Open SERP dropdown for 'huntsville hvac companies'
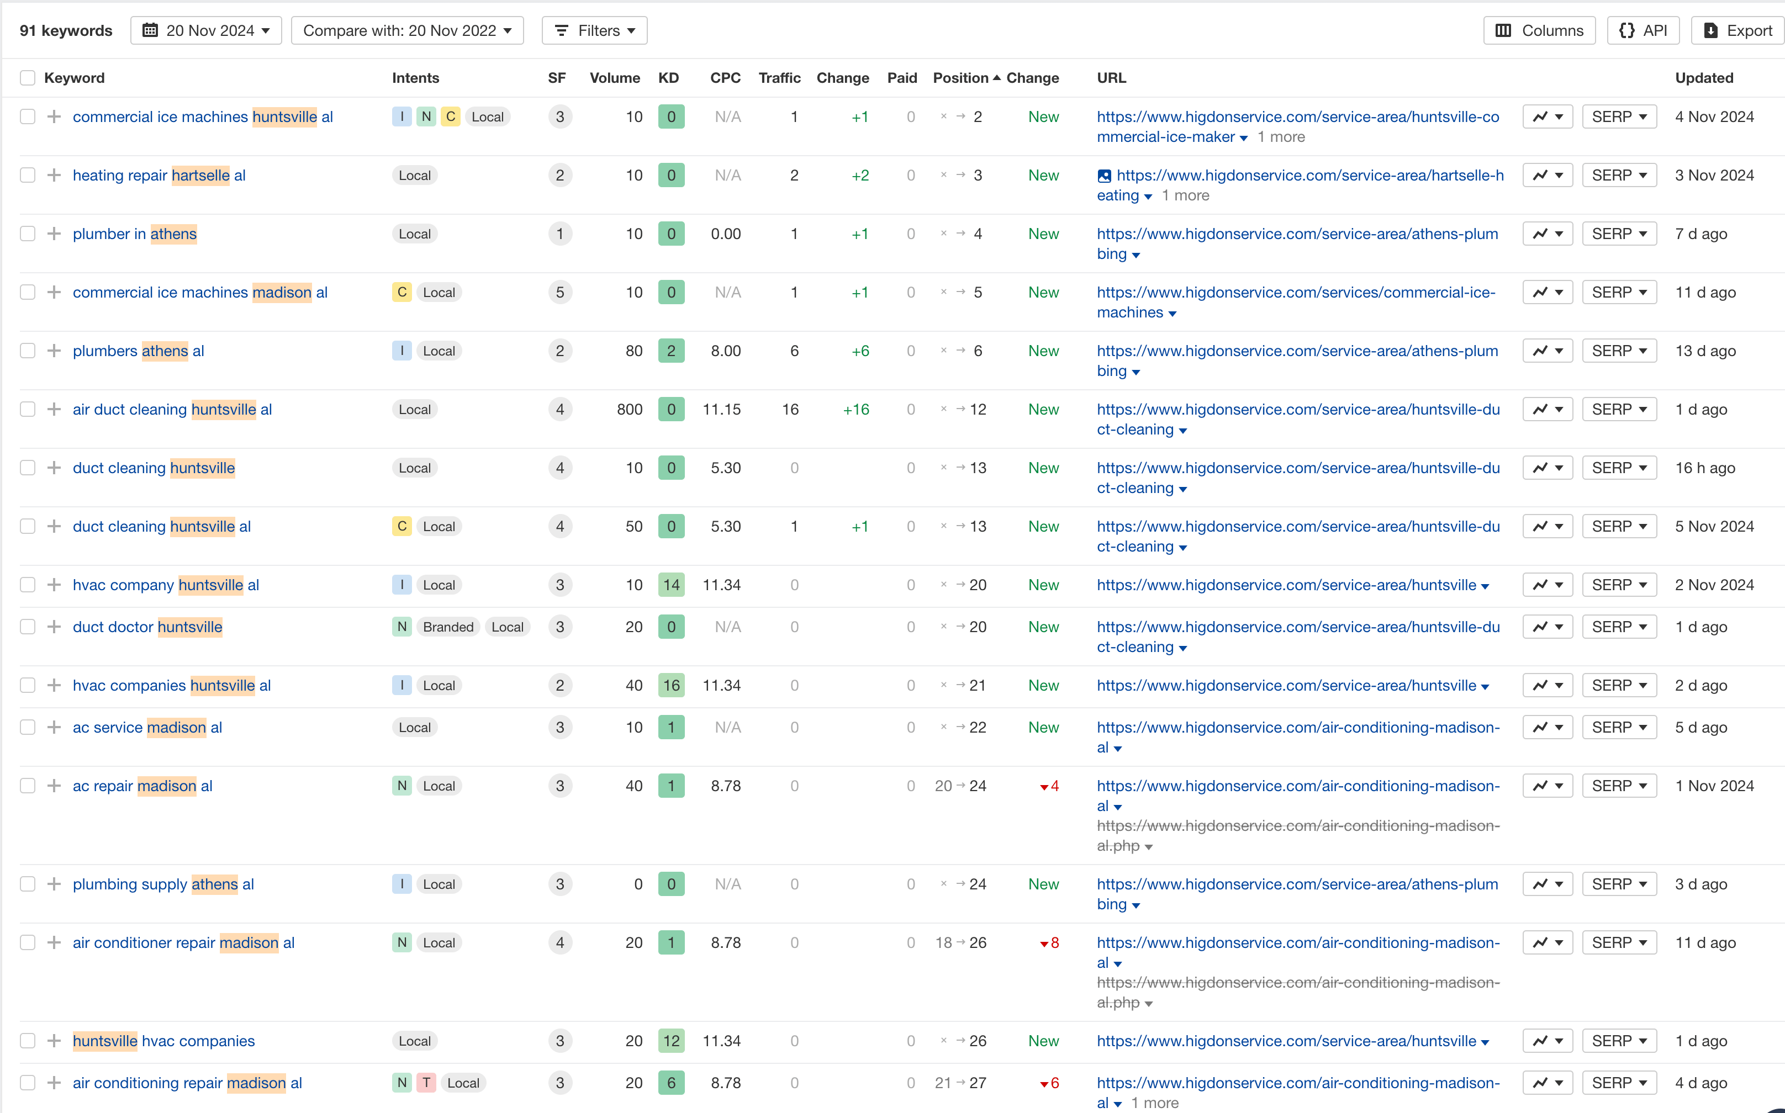Screen dimensions: 1785x1113 (1619, 1041)
